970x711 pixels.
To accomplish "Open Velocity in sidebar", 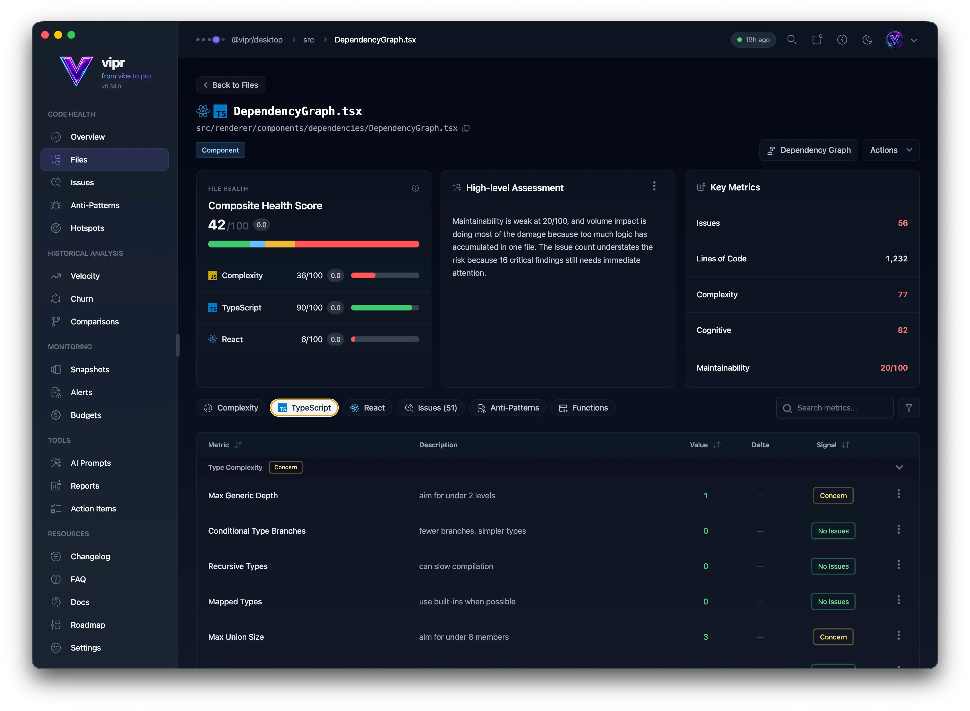I will click(x=105, y=276).
